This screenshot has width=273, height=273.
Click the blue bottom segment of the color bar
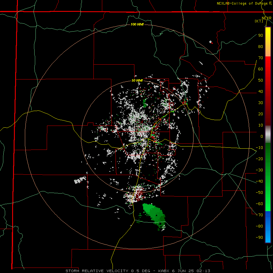coord(268,227)
